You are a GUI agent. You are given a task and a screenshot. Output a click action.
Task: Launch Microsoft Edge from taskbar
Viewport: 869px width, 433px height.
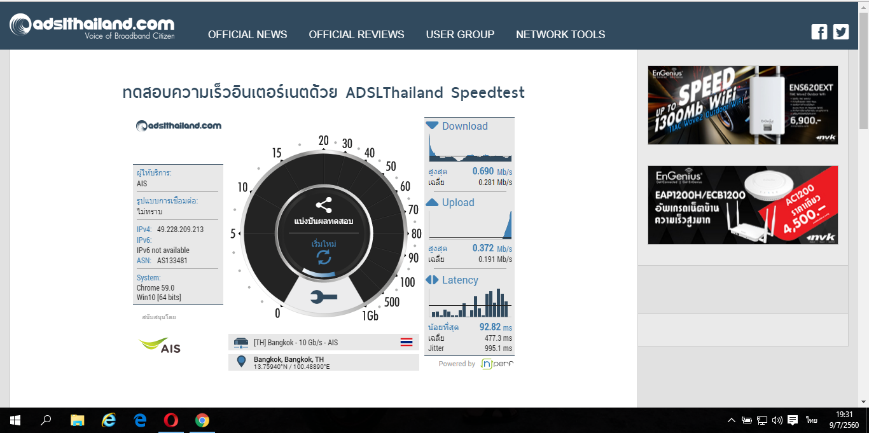pyautogui.click(x=140, y=420)
